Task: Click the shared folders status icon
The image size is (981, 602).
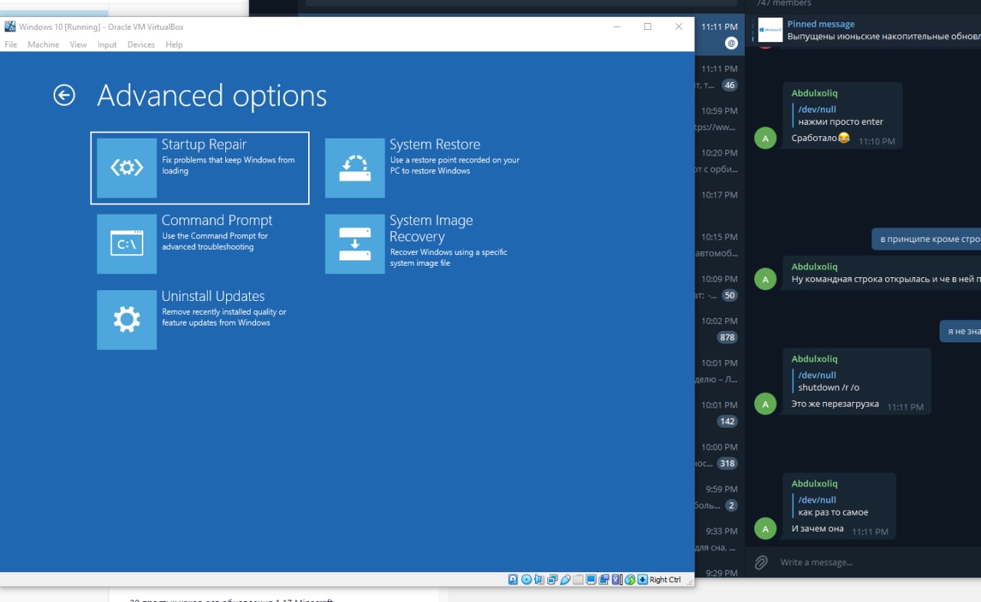Action: pyautogui.click(x=579, y=579)
